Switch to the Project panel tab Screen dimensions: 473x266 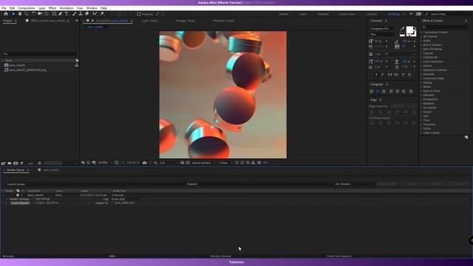[7, 21]
